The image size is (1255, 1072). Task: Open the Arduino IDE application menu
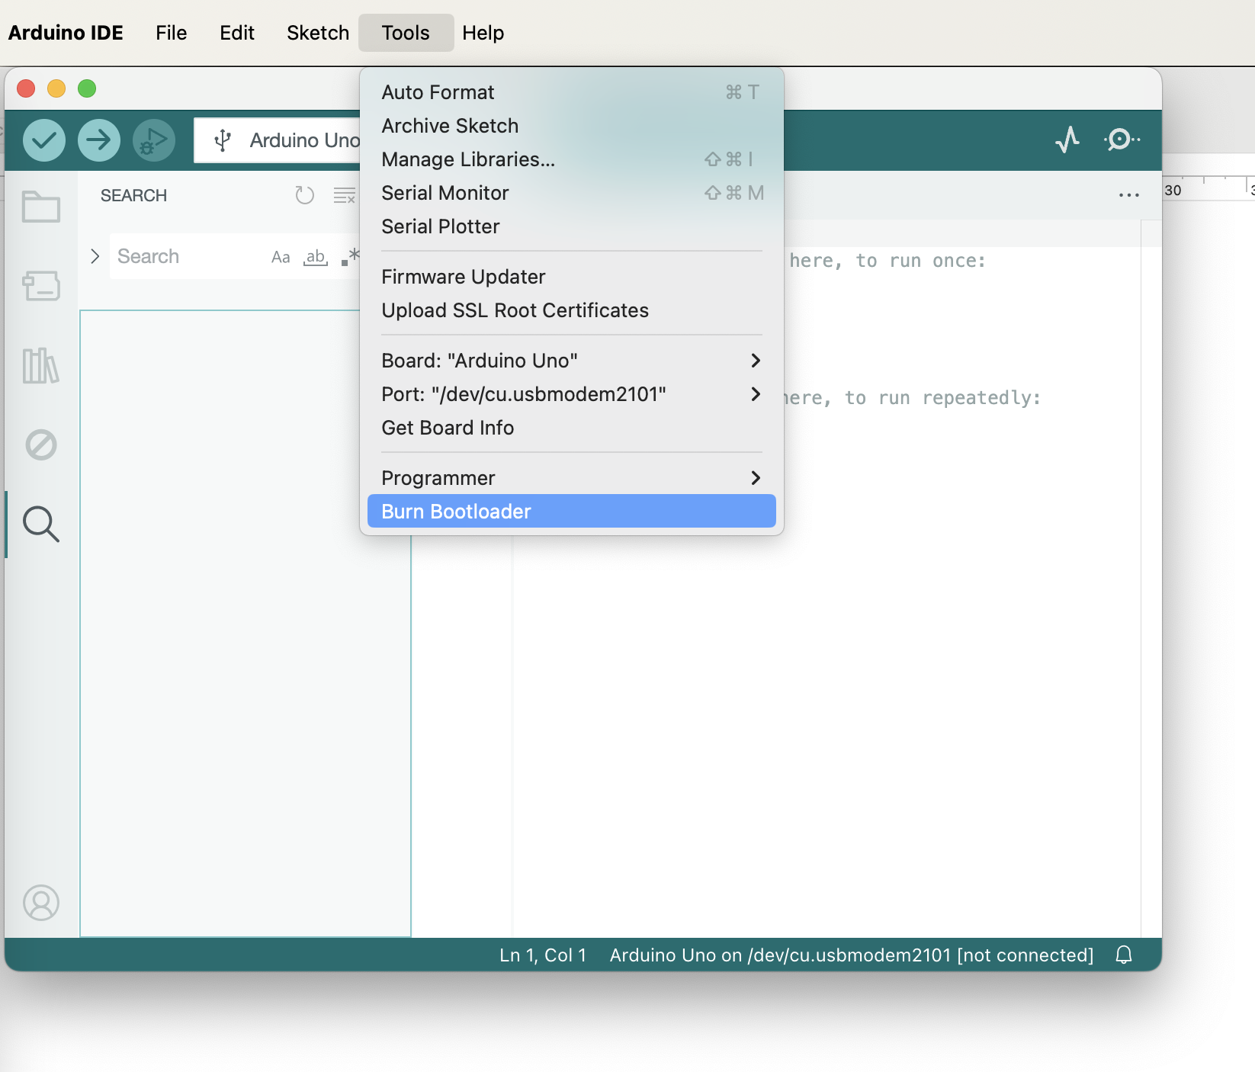point(66,33)
